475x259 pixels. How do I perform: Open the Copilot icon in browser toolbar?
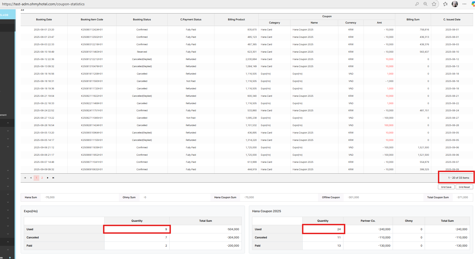pos(473,4)
